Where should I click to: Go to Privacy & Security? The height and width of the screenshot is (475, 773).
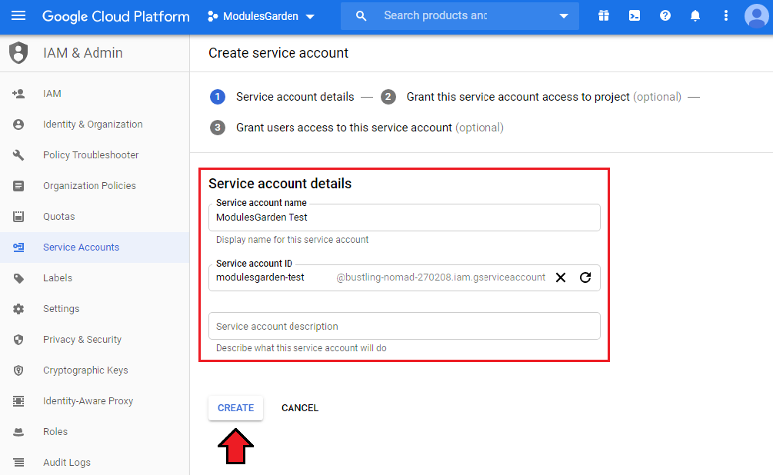pyautogui.click(x=82, y=340)
